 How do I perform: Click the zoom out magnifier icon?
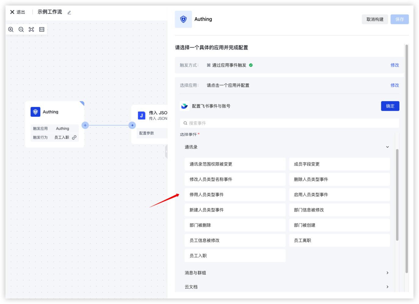point(21,29)
